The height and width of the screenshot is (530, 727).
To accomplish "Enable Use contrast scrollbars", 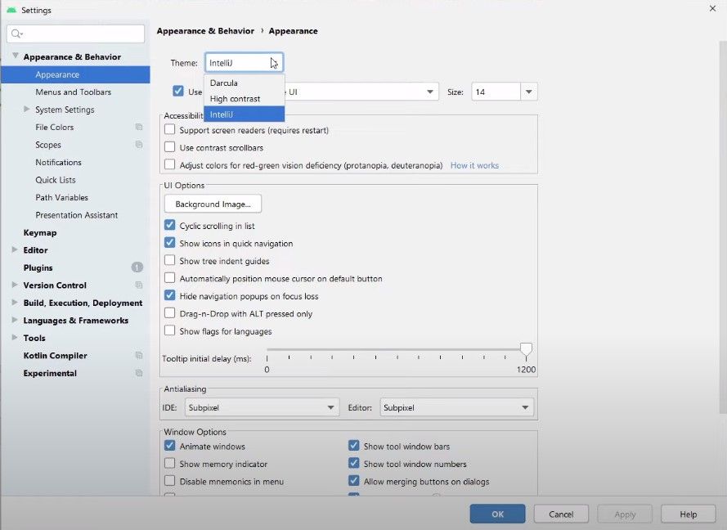I will click(170, 147).
